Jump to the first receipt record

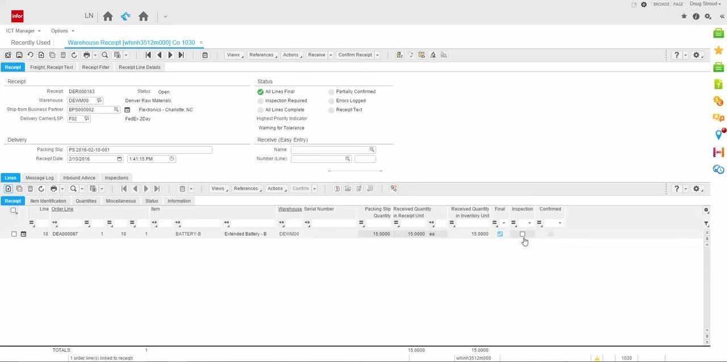point(148,55)
